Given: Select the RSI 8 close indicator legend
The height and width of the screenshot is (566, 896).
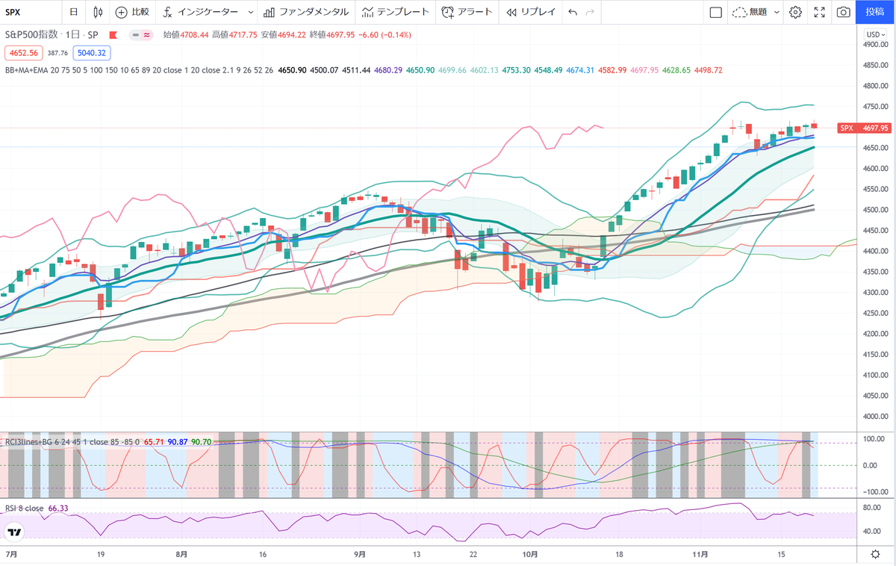Looking at the screenshot, I should click(x=25, y=508).
